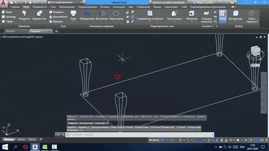Open the Вставка ribbon tab

click(x=105, y=7)
